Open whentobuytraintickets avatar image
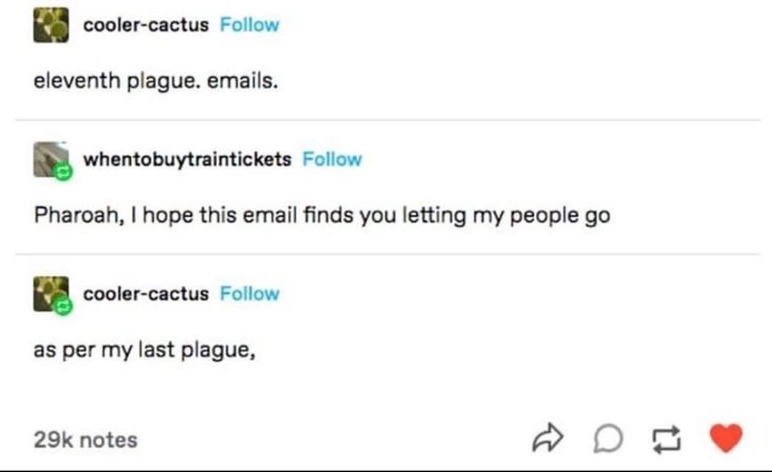The image size is (772, 472). [51, 160]
